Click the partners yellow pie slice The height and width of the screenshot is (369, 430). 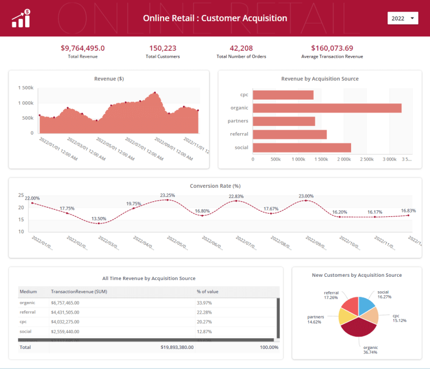click(x=346, y=317)
